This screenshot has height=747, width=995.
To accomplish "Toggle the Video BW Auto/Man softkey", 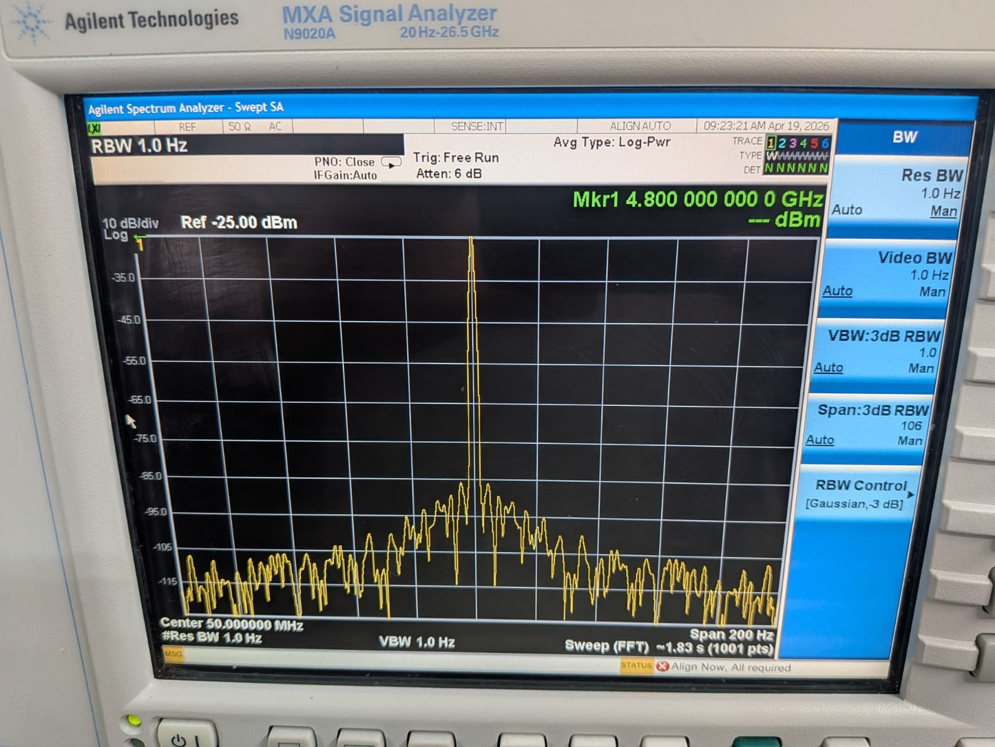I will tap(888, 274).
